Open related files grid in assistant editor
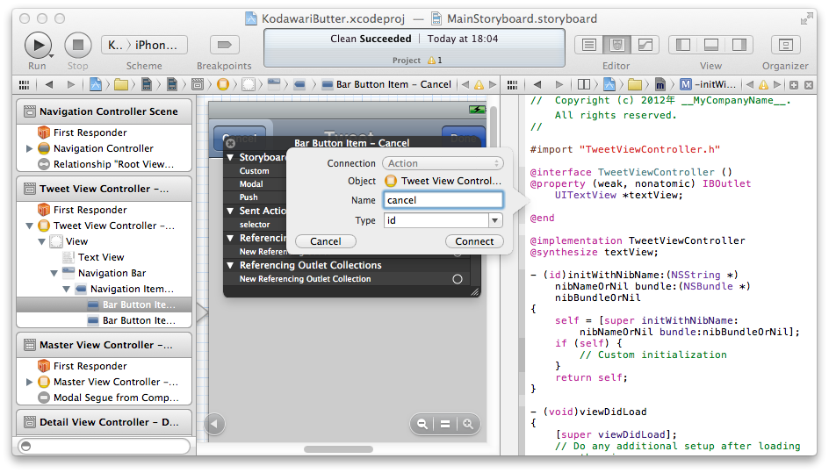This screenshot has height=473, width=829. tap(512, 84)
